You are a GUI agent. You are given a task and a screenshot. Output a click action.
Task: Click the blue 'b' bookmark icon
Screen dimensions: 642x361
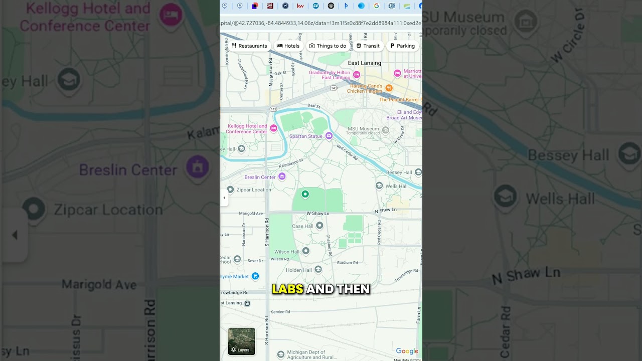tap(346, 6)
